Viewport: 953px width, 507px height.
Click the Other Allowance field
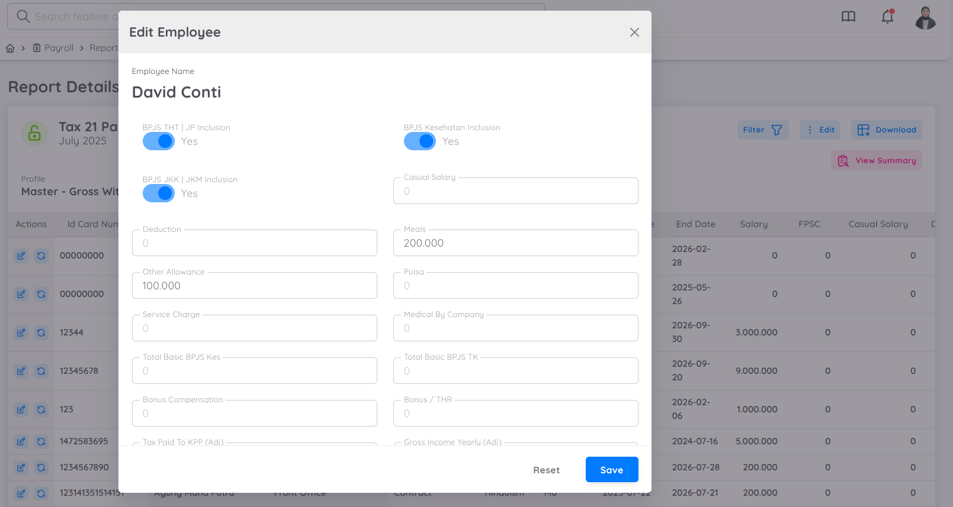[x=255, y=286]
